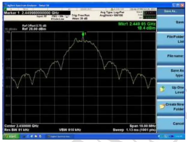This screenshot has width=187, height=142.
Task: Click the 'Avg Type: Log-Pwr' status text
Action: [112, 12]
